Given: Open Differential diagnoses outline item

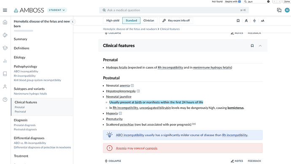Looking at the screenshot, I should coord(29,138).
